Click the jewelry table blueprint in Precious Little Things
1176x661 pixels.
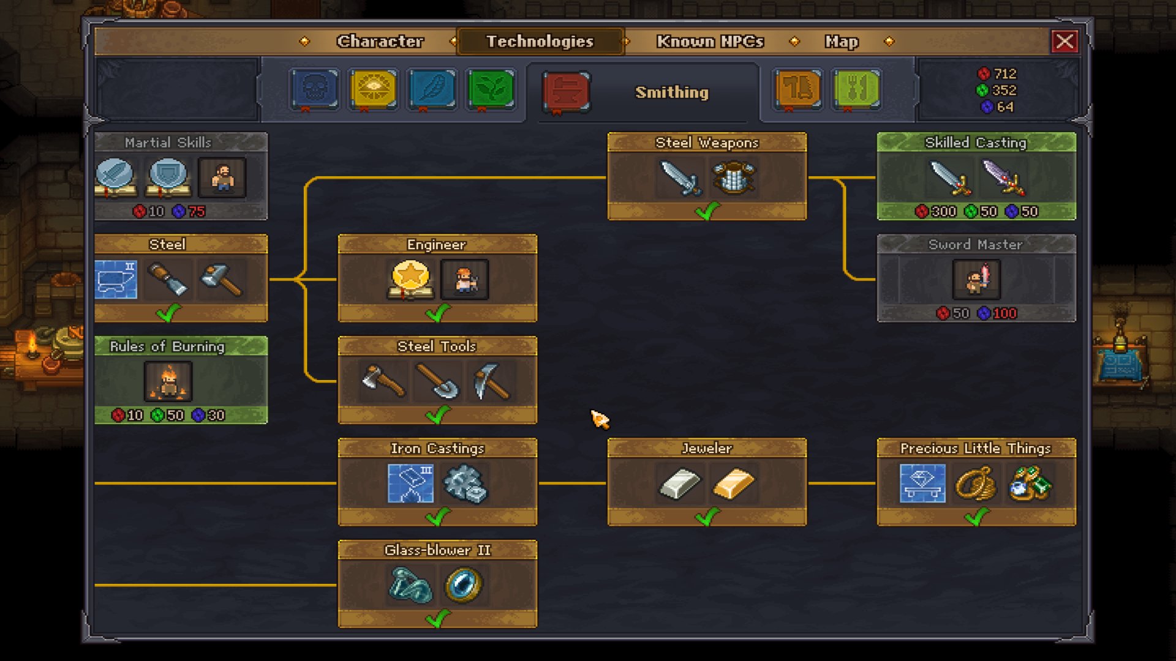point(922,483)
